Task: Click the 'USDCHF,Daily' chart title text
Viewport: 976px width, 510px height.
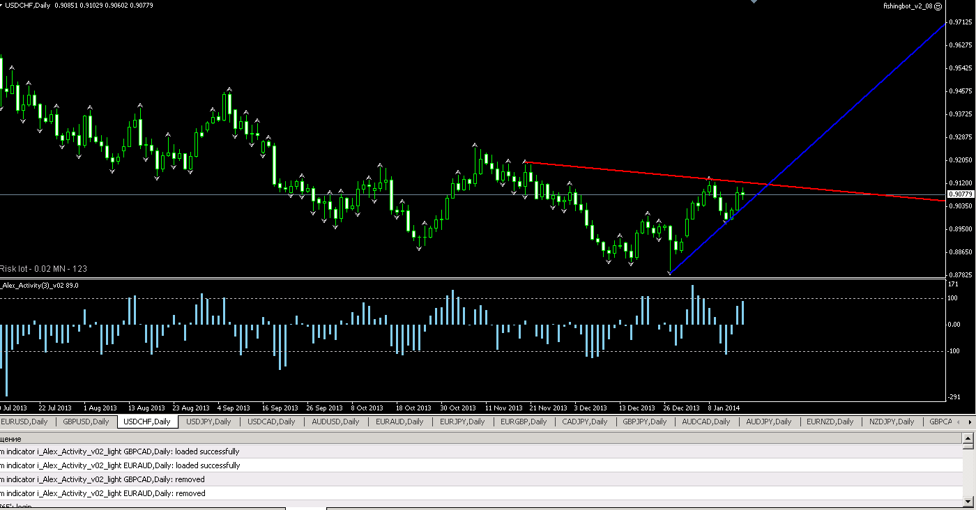Action: 29,5
